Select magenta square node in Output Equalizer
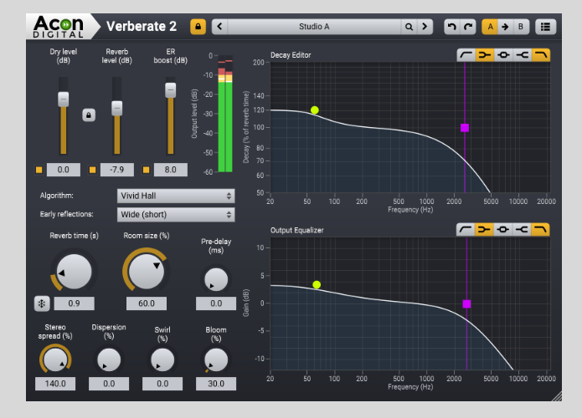This screenshot has height=418, width=582. coord(467,303)
